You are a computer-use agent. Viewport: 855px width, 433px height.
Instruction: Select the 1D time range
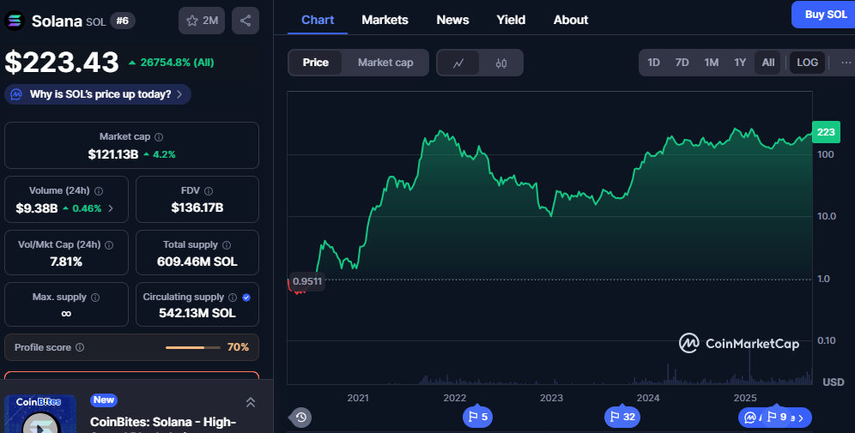pos(654,63)
